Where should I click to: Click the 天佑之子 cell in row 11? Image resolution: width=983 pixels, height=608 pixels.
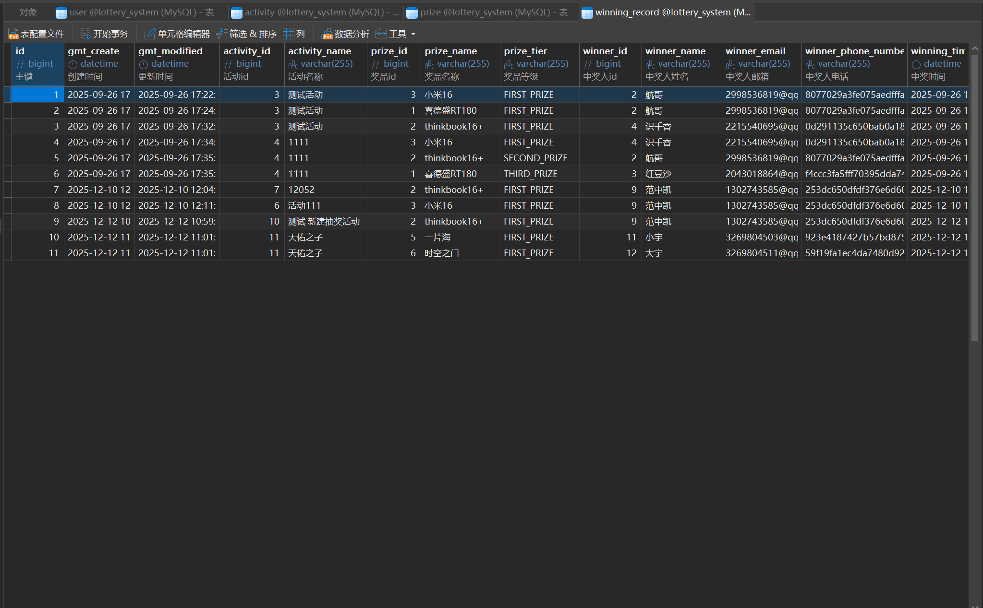point(305,253)
